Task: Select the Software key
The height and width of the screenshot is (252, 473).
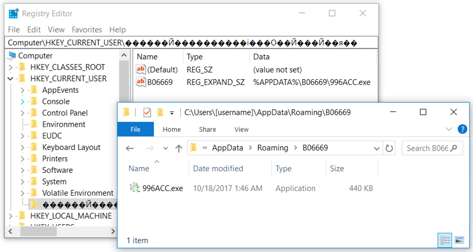Action: coord(57,170)
